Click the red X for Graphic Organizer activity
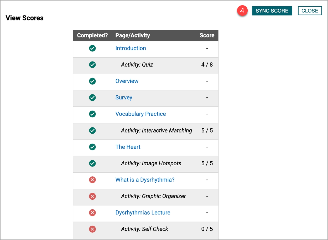The image size is (328, 240). click(x=92, y=196)
